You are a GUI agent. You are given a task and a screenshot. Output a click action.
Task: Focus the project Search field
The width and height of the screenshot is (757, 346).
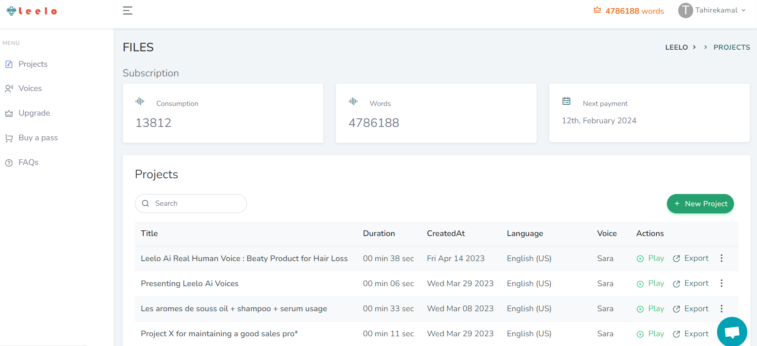pyautogui.click(x=191, y=203)
